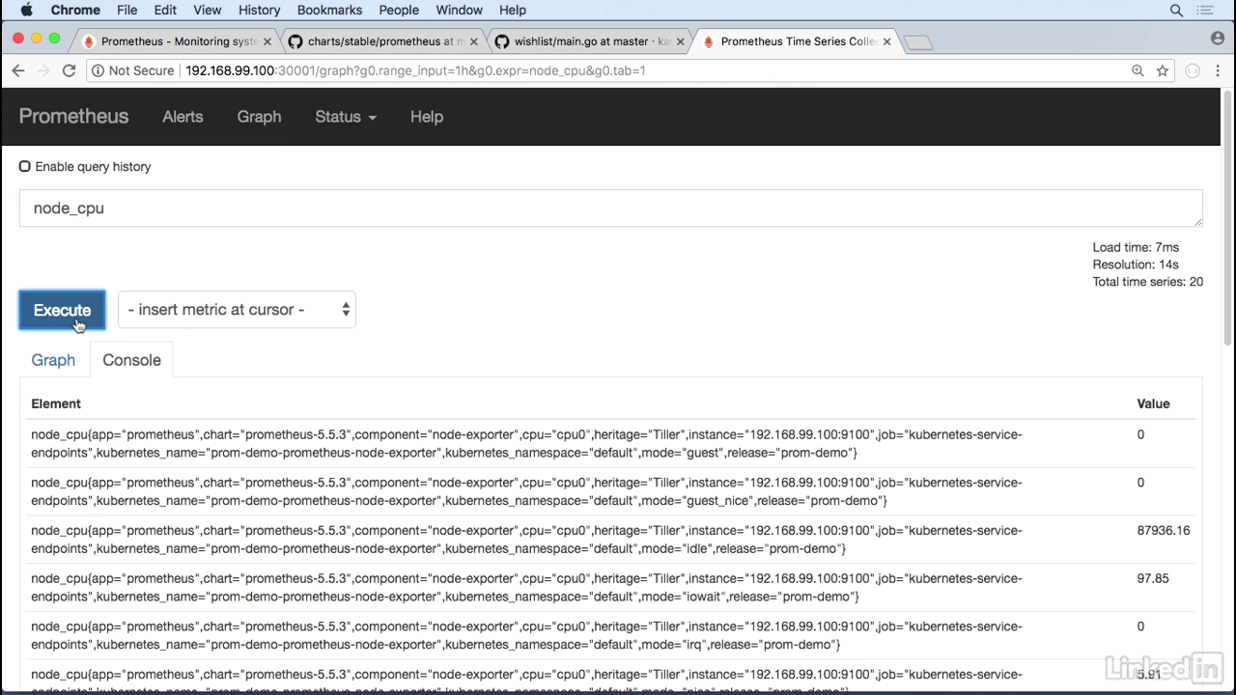Close the wishlist/main.go tab
Image resolution: width=1236 pixels, height=695 pixels.
point(681,42)
